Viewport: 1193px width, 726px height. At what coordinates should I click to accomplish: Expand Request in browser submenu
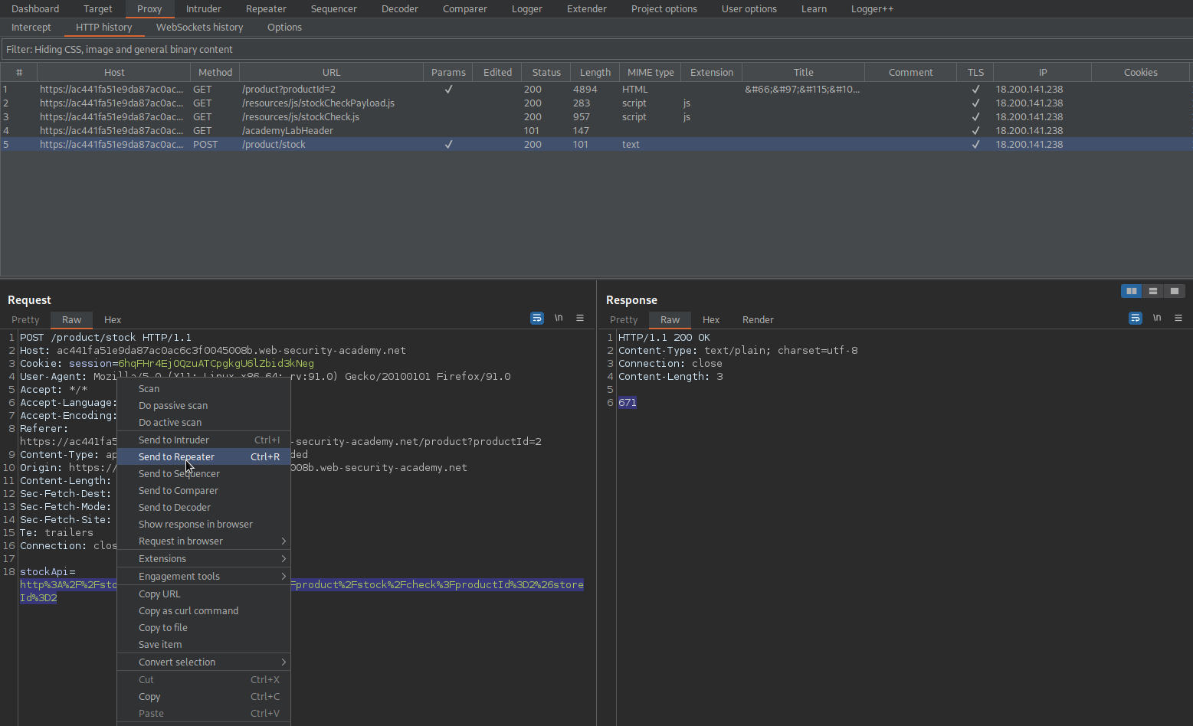[204, 541]
